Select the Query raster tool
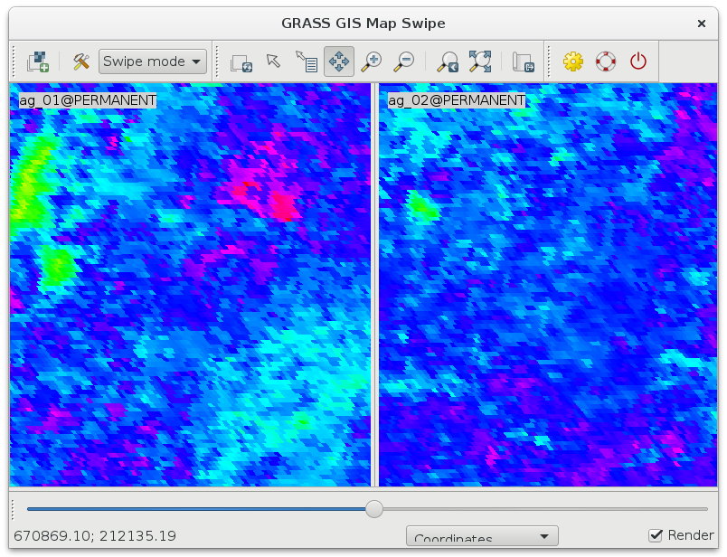Viewport: 727px width, 557px height. [x=307, y=61]
